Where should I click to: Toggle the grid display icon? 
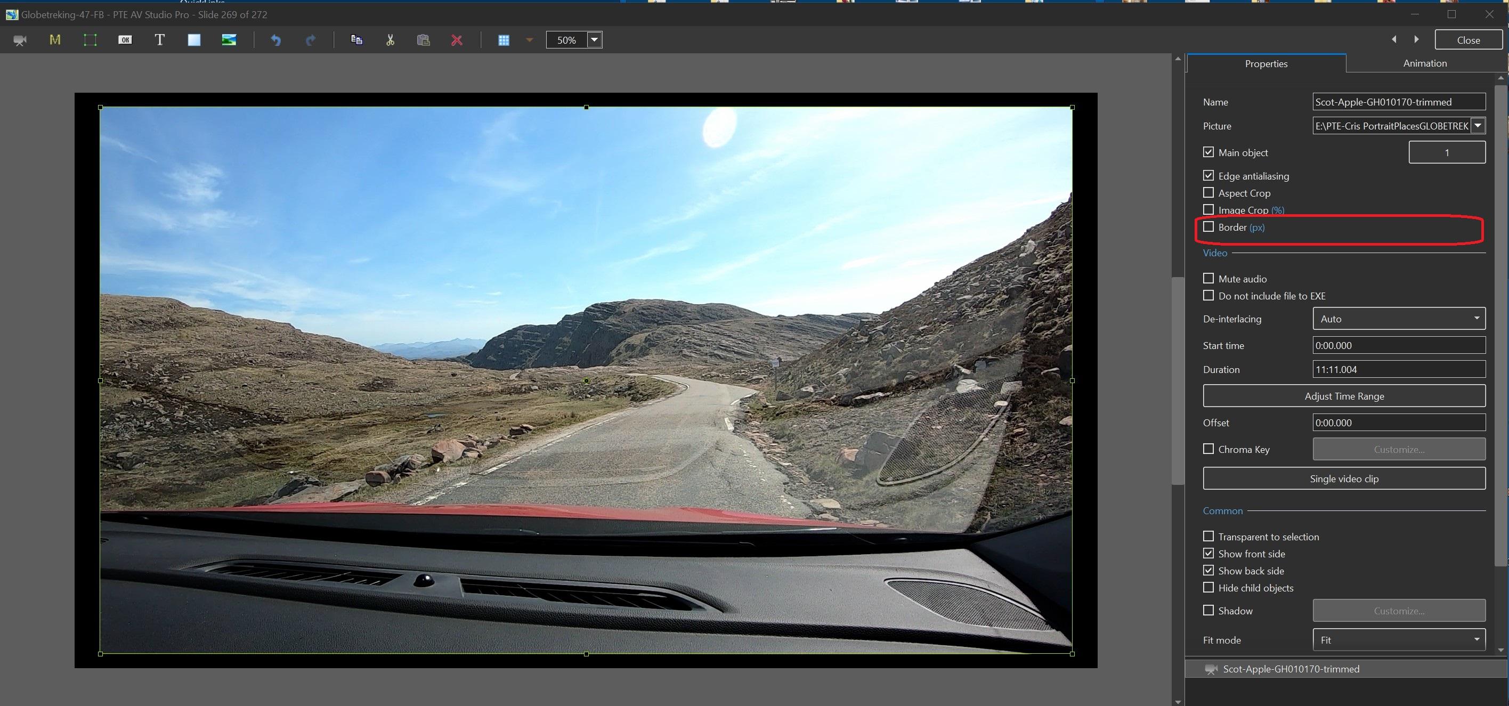click(x=504, y=40)
